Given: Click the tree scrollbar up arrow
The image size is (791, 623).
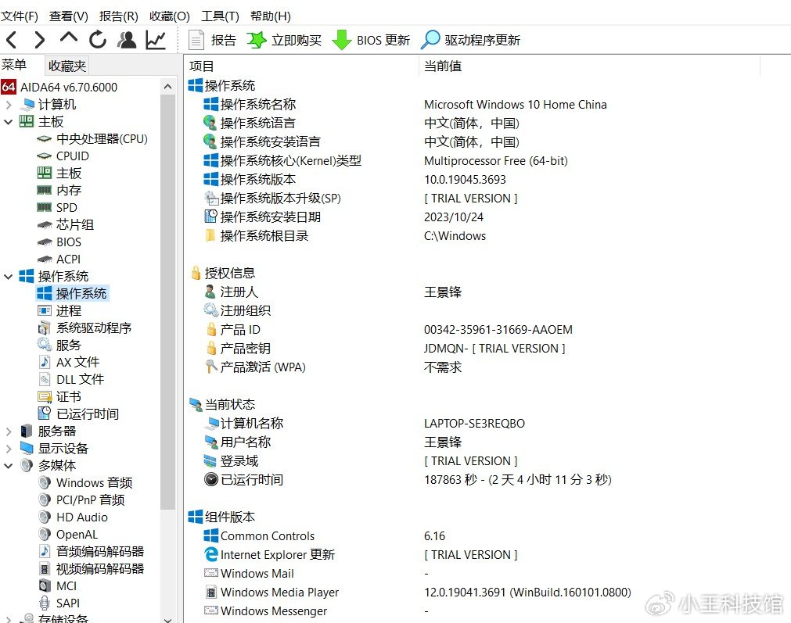Looking at the screenshot, I should click(x=168, y=88).
